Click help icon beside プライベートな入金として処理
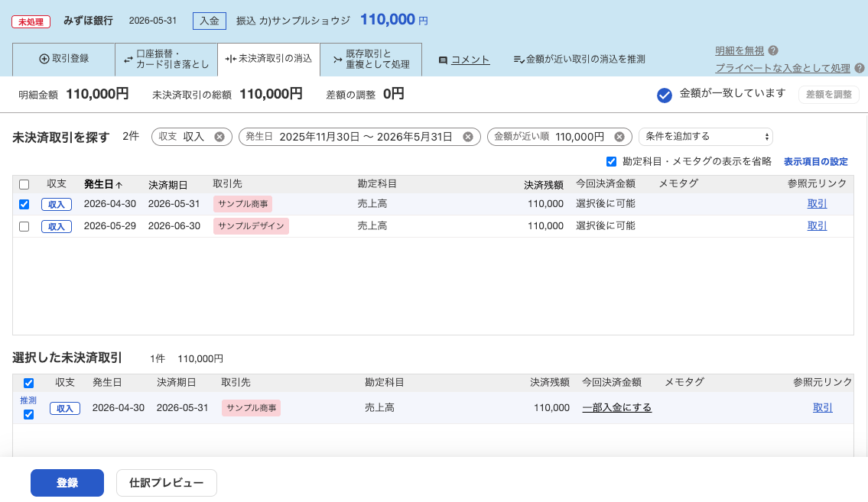Viewport: 868px width, 502px height. pos(859,68)
